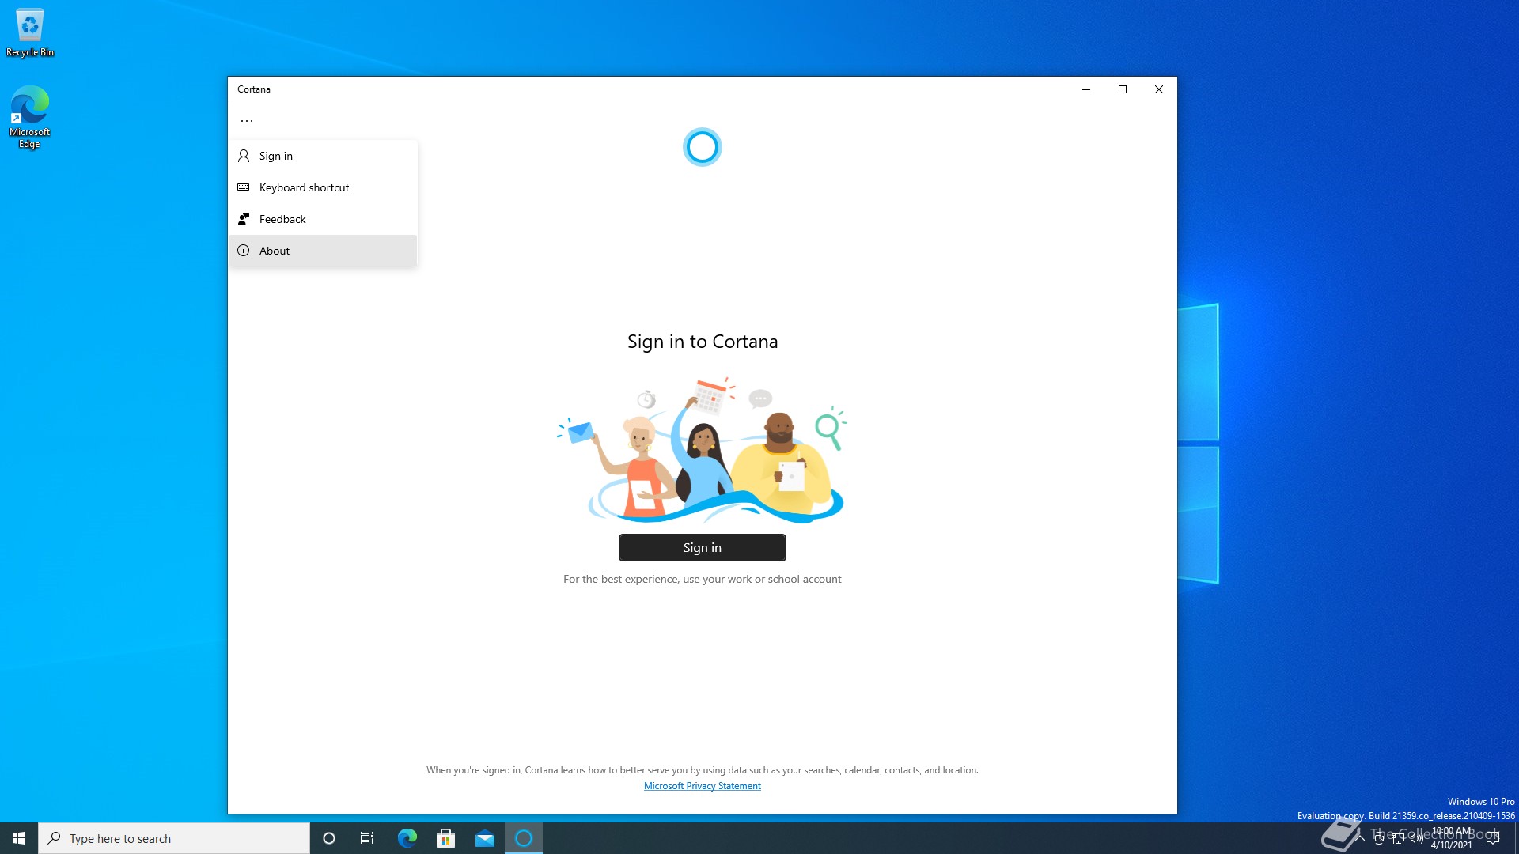Screen dimensions: 1519x854
Task: Click the Cortana circle logo
Action: point(702,147)
